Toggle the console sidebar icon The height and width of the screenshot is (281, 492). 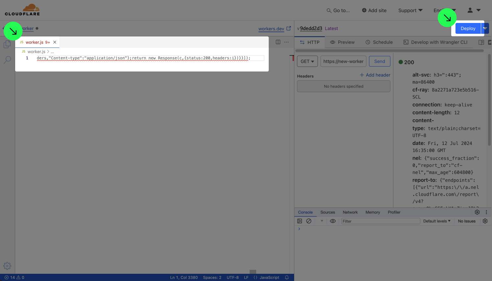tap(300, 221)
